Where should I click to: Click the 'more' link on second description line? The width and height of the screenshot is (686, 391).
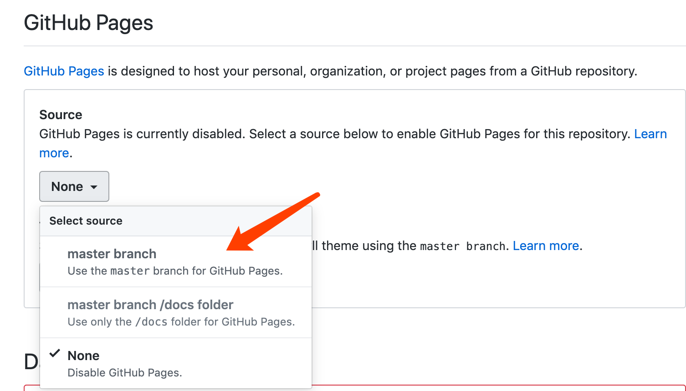point(54,153)
